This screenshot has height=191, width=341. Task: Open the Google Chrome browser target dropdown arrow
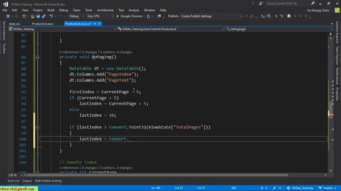coord(144,16)
